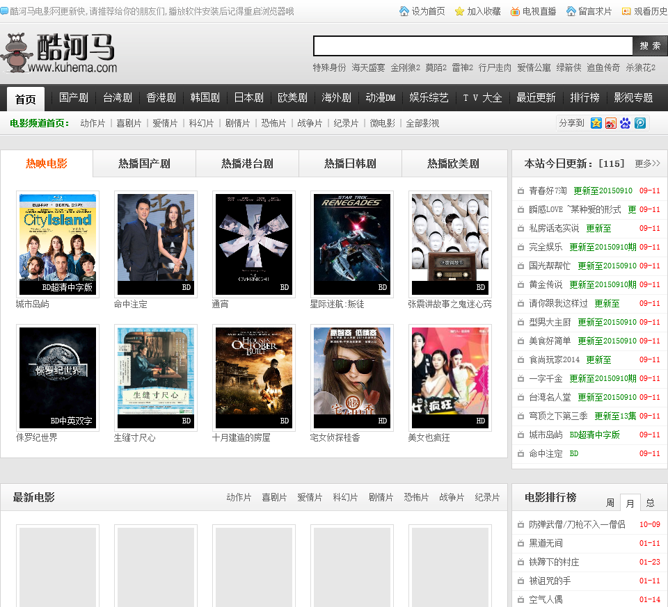The height and width of the screenshot is (607, 668).
Task: Share to QQ Zone star icon
Action: coord(596,123)
